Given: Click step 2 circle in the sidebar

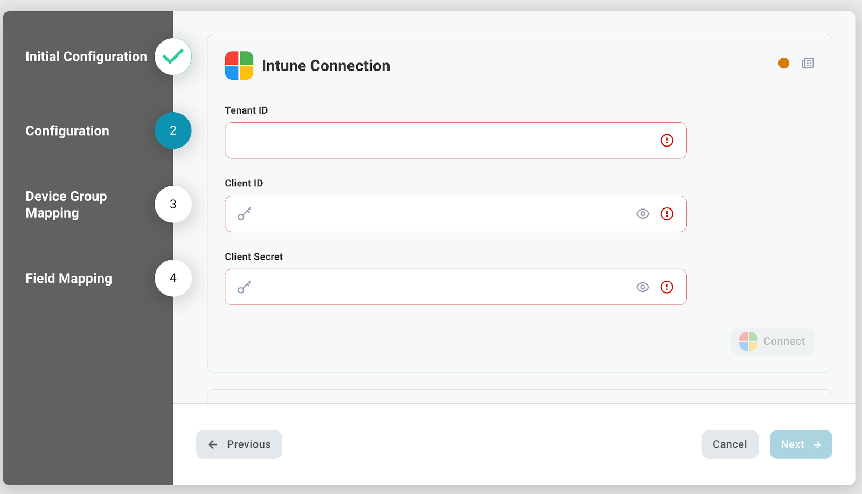Looking at the screenshot, I should pos(173,130).
